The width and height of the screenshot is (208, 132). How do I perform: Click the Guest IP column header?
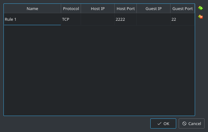point(153,8)
